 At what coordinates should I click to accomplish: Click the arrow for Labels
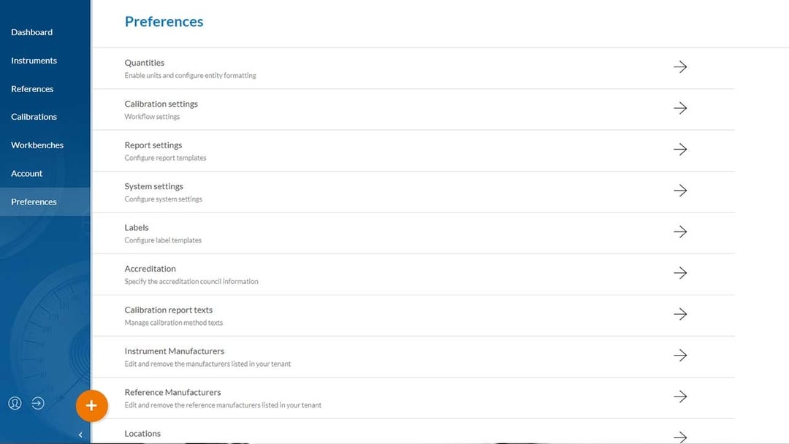point(680,231)
